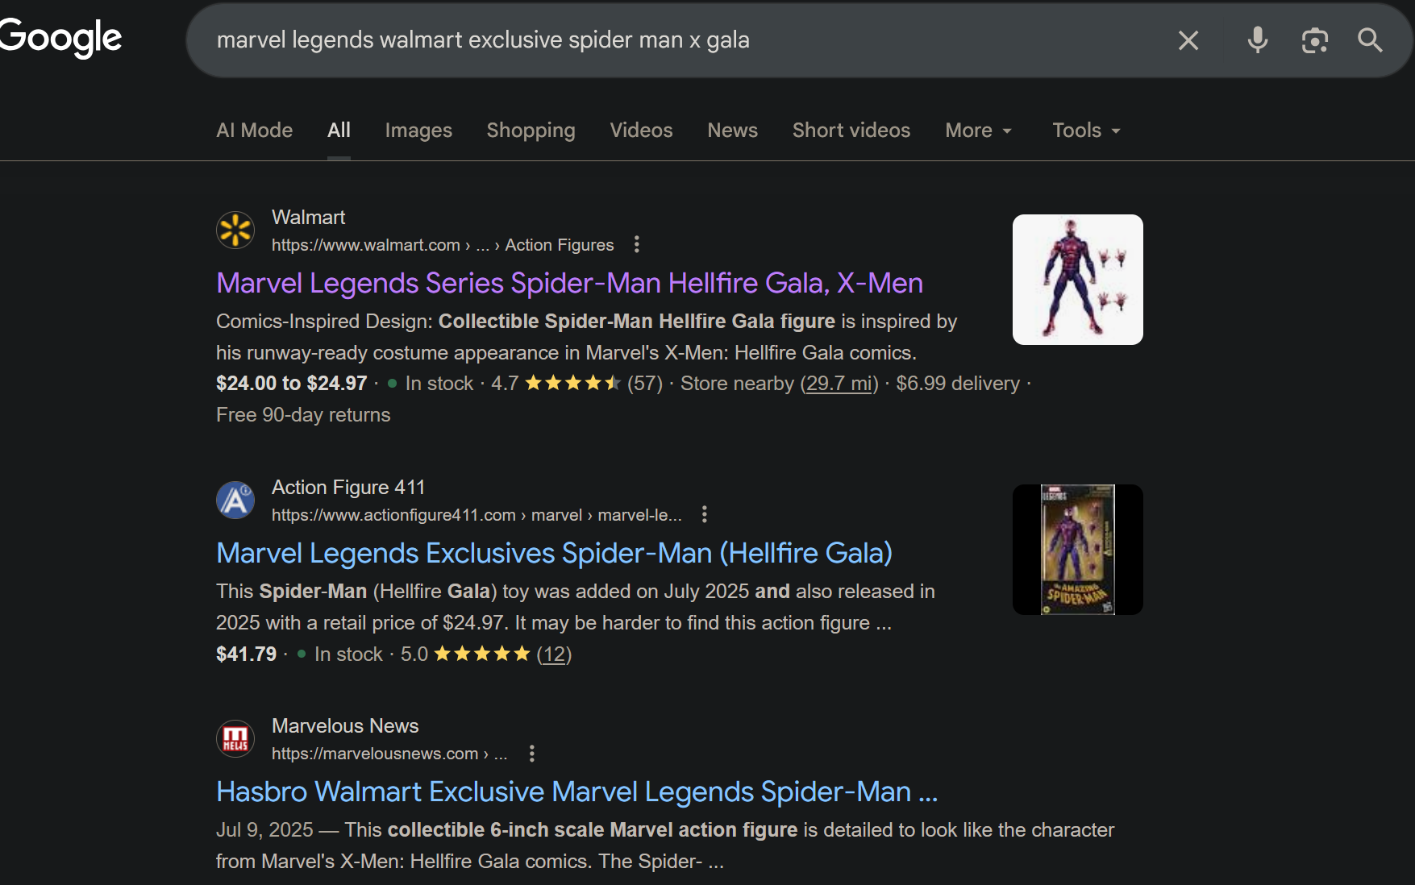The image size is (1415, 885).
Task: Click the Walmart Spider-Man figure thumbnail
Action: (x=1077, y=280)
